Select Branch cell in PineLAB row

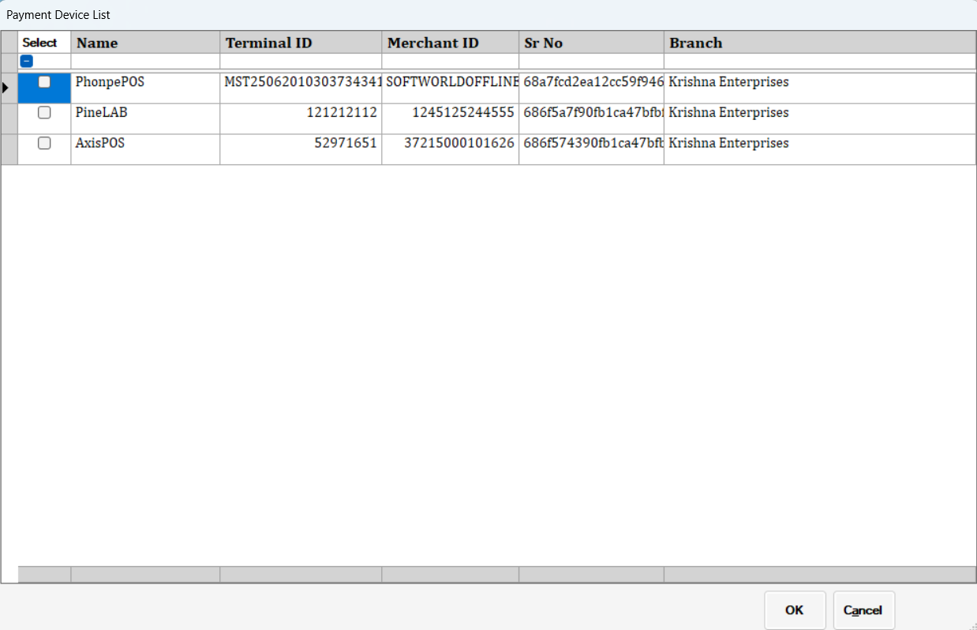820,118
